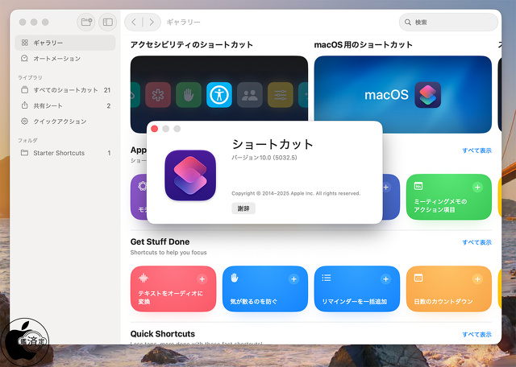The width and height of the screenshot is (516, 367).
Task: Open 共有シート in the sidebar
Action: point(65,105)
